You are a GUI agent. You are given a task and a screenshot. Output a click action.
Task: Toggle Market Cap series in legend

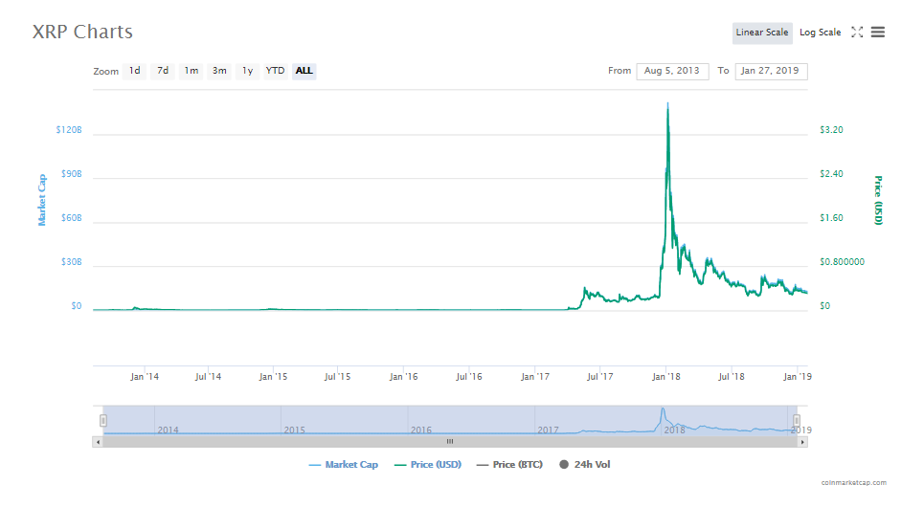344,465
